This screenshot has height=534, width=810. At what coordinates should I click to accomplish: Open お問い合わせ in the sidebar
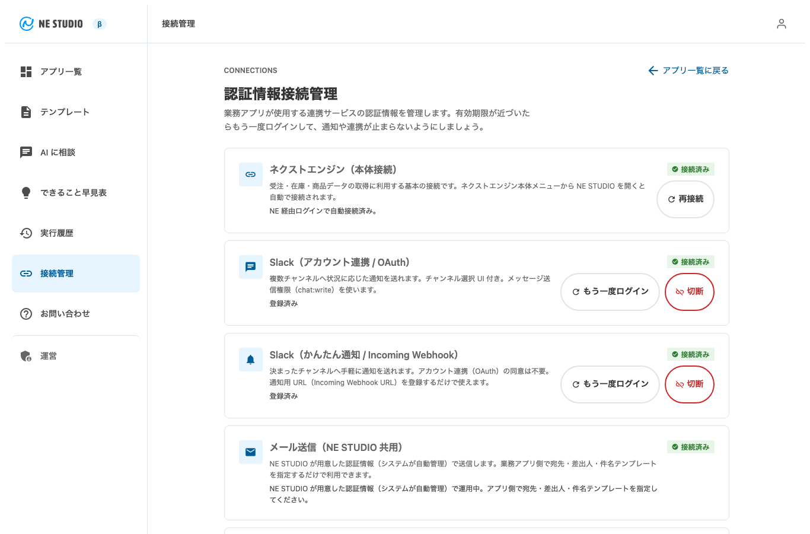[x=76, y=314]
